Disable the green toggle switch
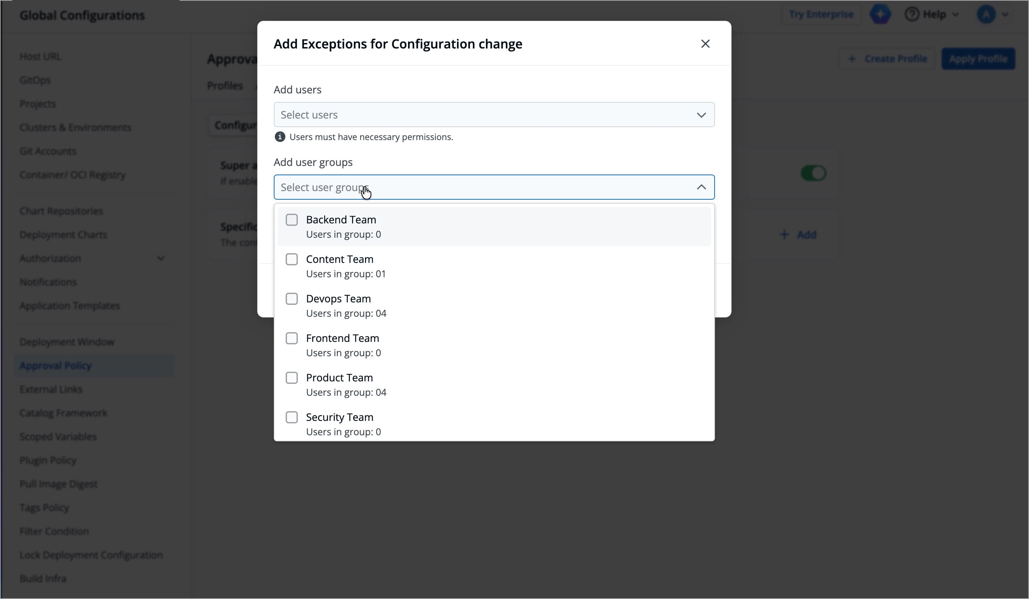The width and height of the screenshot is (1029, 599). 813,173
